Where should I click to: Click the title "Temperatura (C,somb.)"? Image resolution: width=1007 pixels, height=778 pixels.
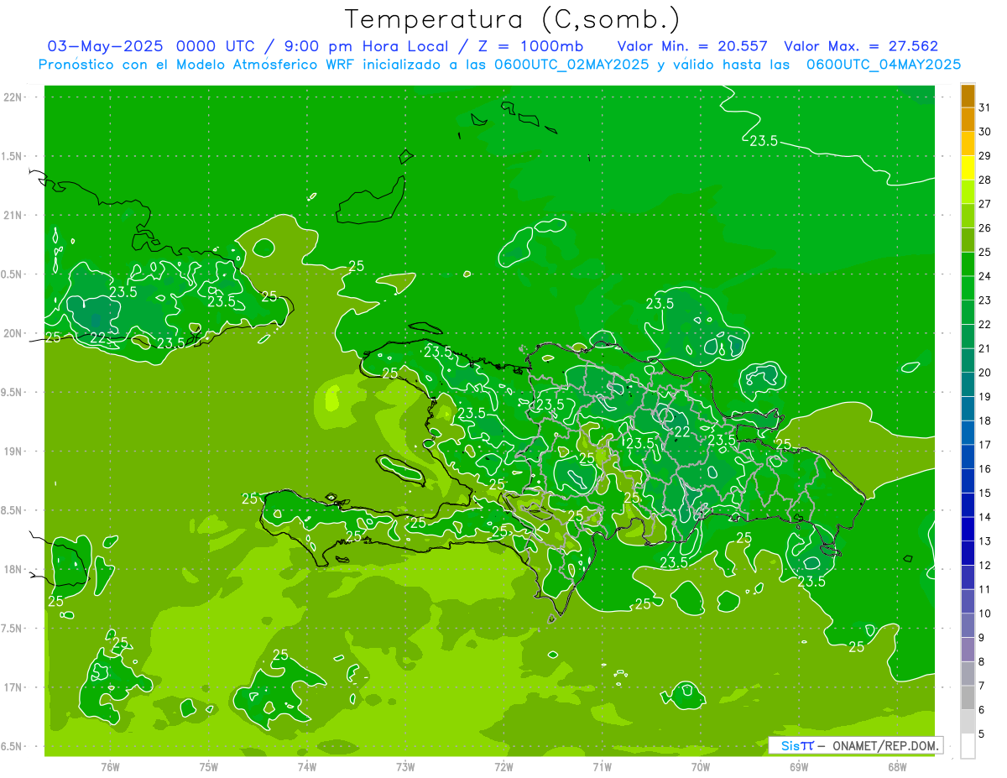point(512,18)
